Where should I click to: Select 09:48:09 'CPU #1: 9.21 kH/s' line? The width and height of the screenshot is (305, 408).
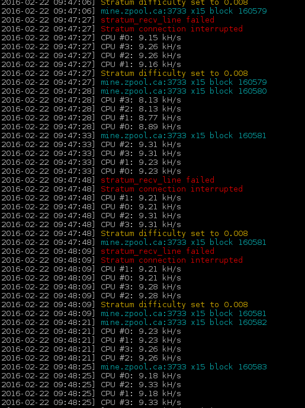[141, 269]
